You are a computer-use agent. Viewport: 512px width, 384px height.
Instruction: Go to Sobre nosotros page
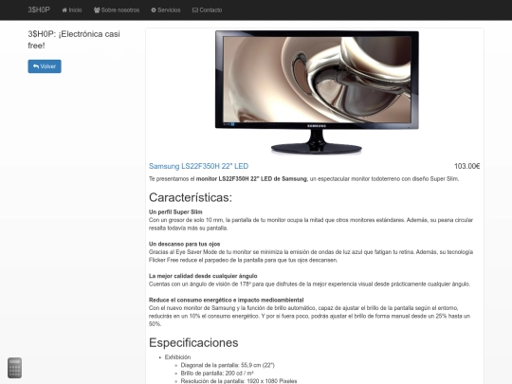point(117,10)
